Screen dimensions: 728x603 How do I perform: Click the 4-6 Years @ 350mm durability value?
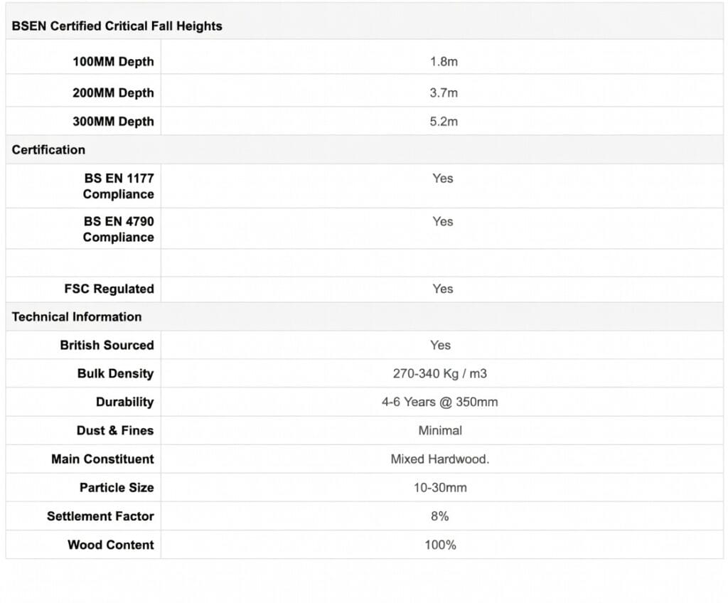tap(440, 402)
